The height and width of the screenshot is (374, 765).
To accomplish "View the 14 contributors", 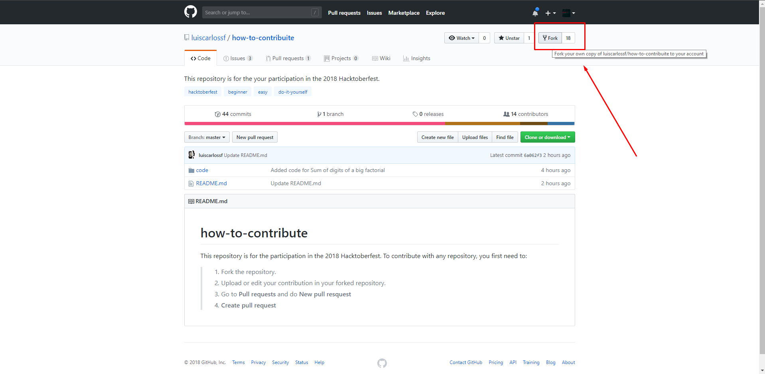I will [x=526, y=114].
